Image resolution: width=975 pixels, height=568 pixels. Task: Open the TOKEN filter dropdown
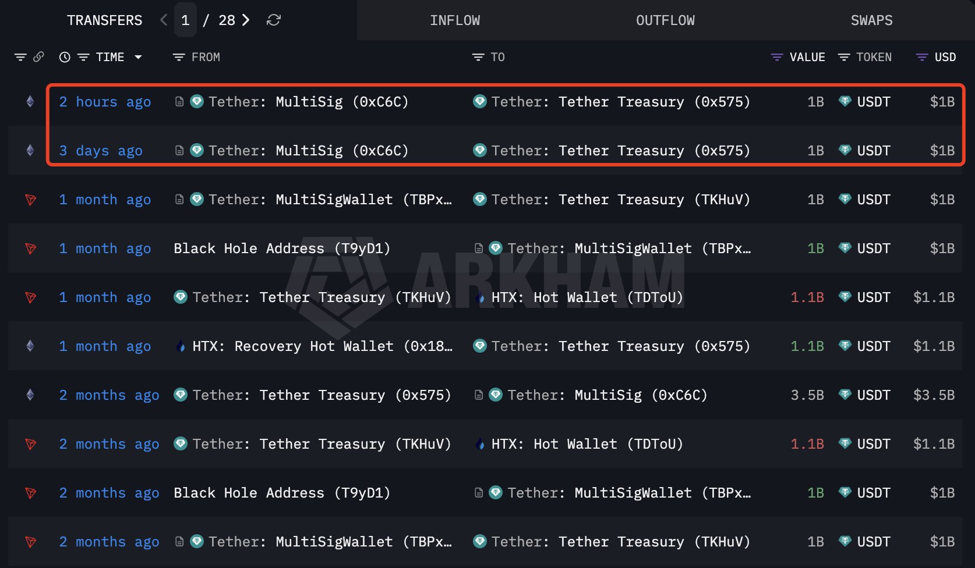click(843, 57)
